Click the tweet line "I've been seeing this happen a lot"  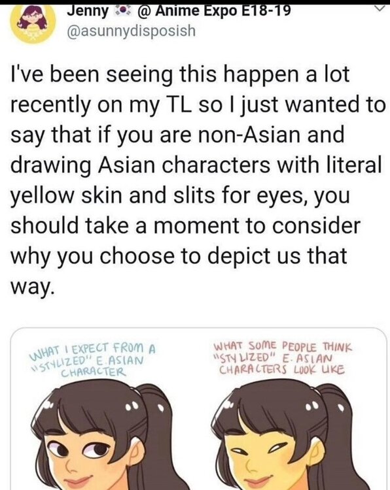pos(180,74)
